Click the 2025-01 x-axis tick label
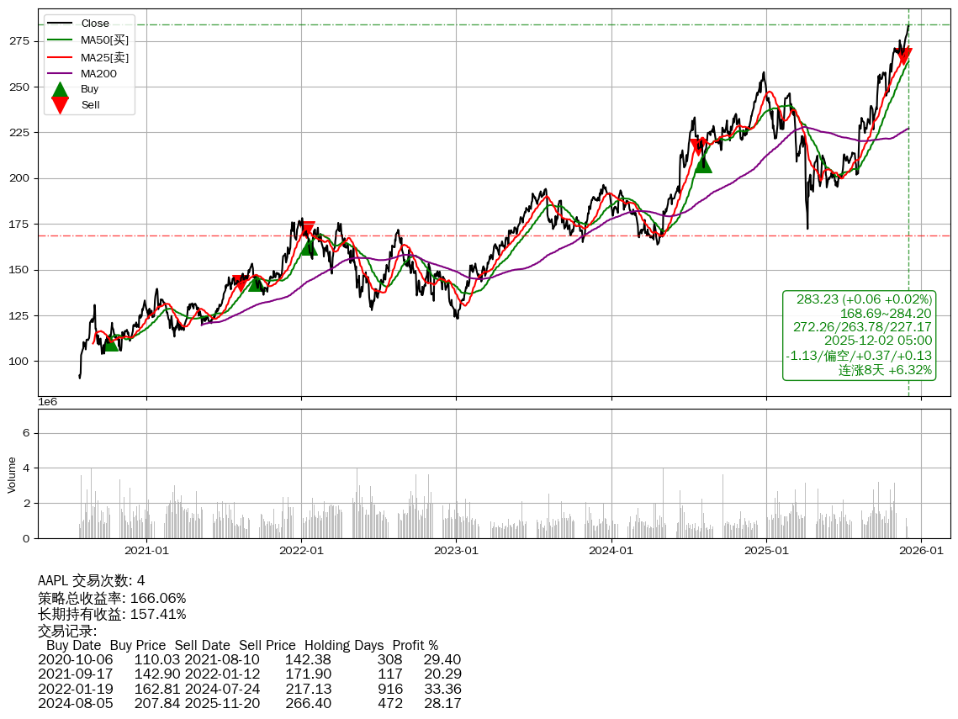958x719 pixels. [766, 551]
